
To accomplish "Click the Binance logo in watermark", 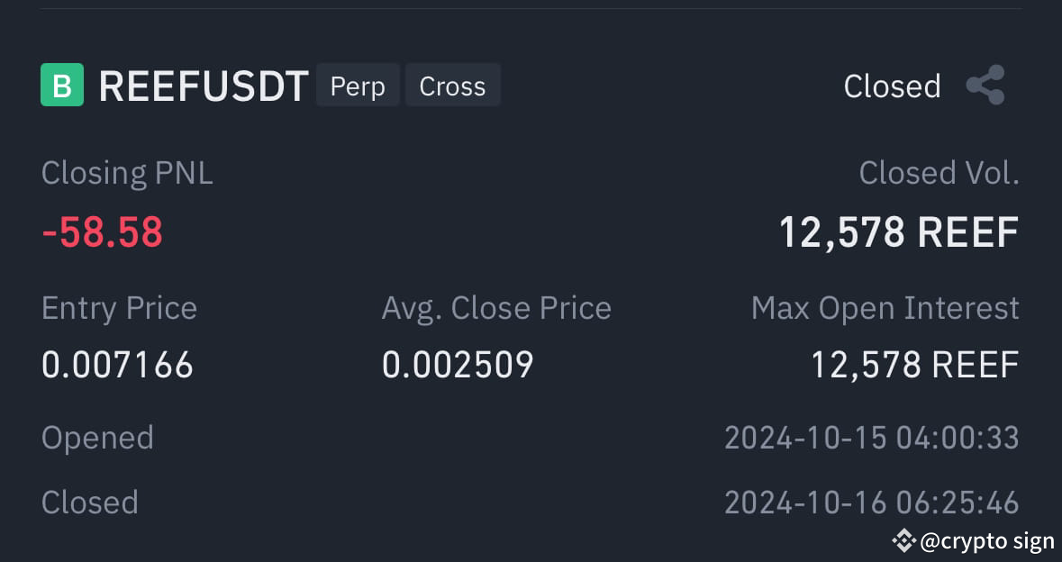I will (x=903, y=540).
